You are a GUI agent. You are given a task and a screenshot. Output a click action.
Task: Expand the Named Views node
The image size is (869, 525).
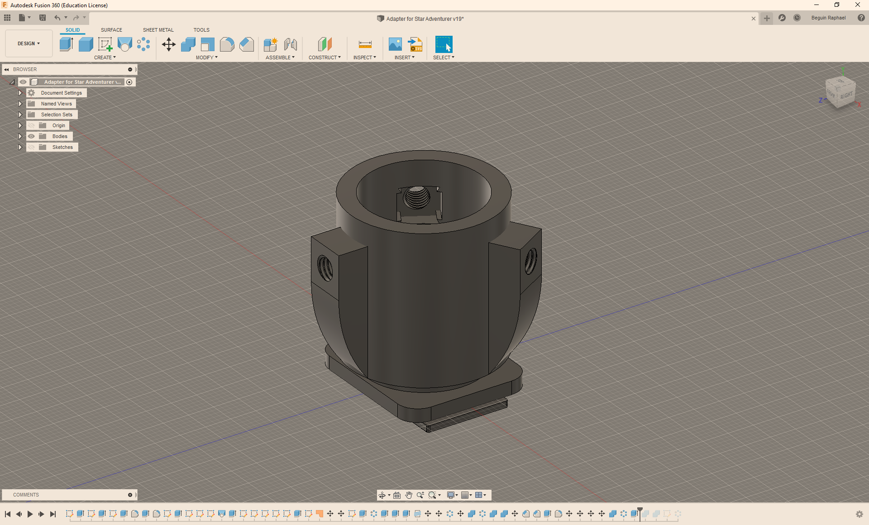20,104
